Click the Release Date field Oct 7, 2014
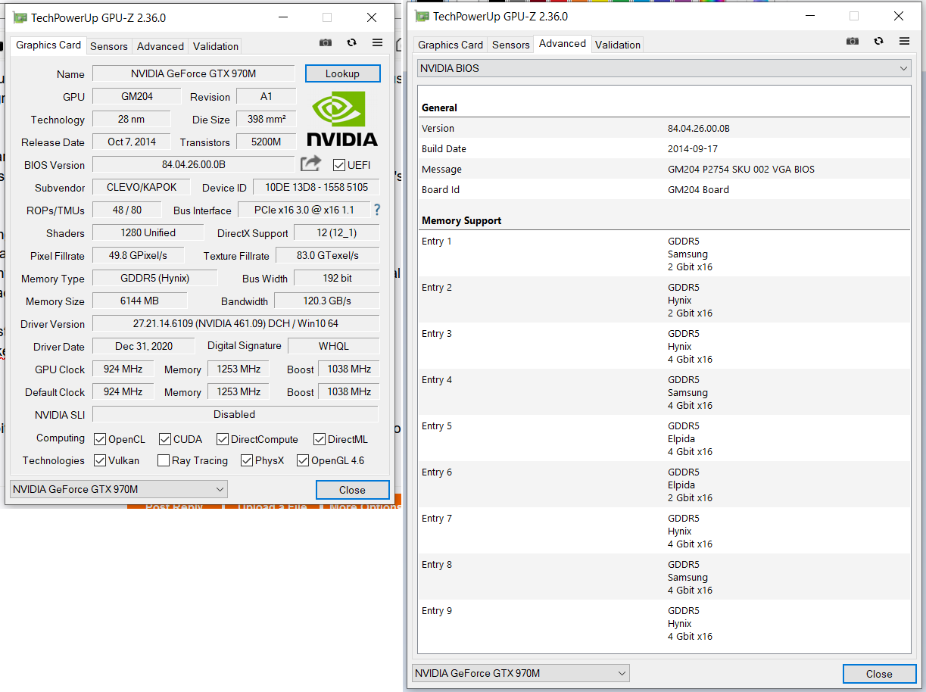926x692 pixels. click(x=132, y=142)
